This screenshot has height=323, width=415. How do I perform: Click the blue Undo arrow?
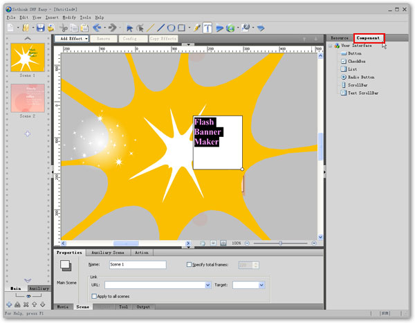pos(97,28)
